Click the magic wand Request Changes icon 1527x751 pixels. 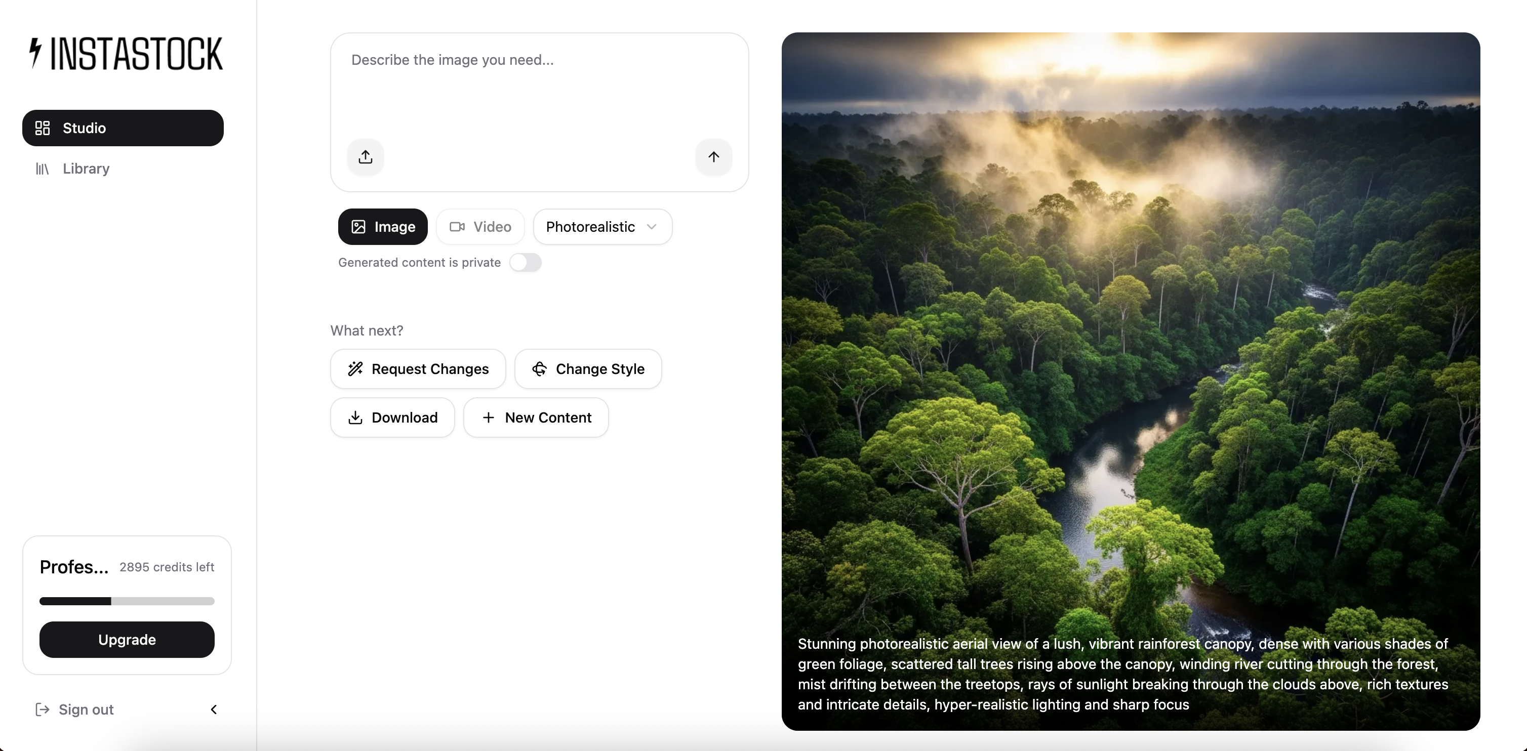355,369
